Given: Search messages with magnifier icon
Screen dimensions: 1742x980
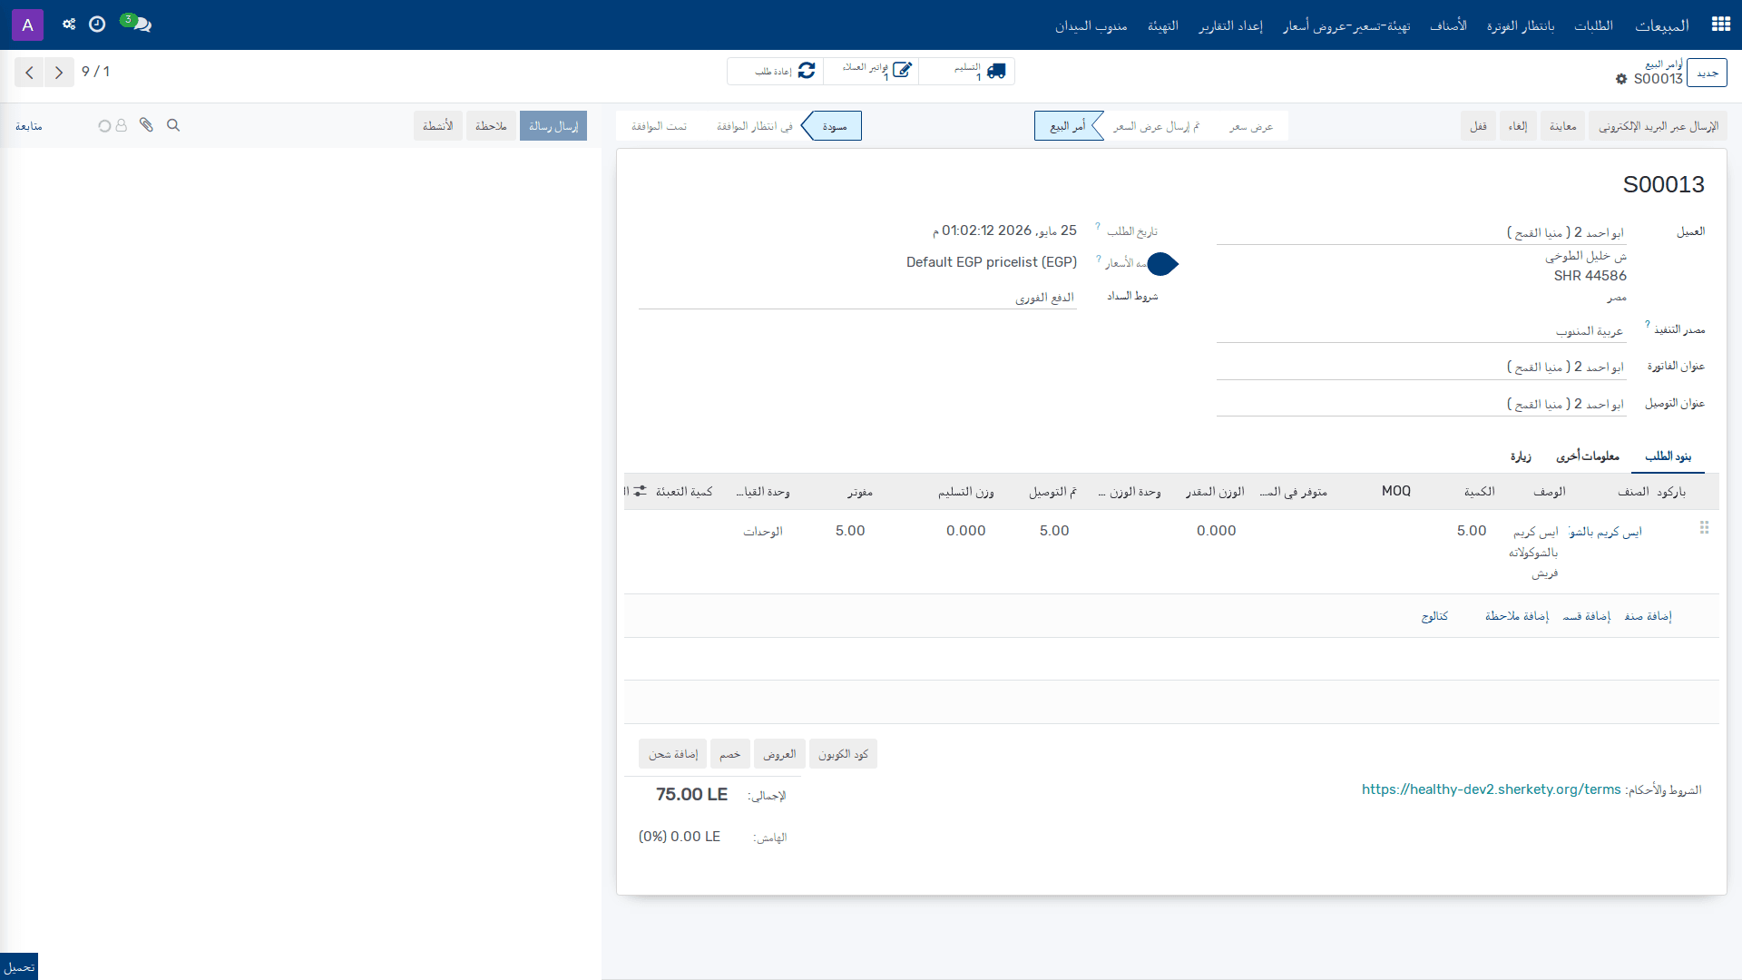Looking at the screenshot, I should pyautogui.click(x=173, y=125).
